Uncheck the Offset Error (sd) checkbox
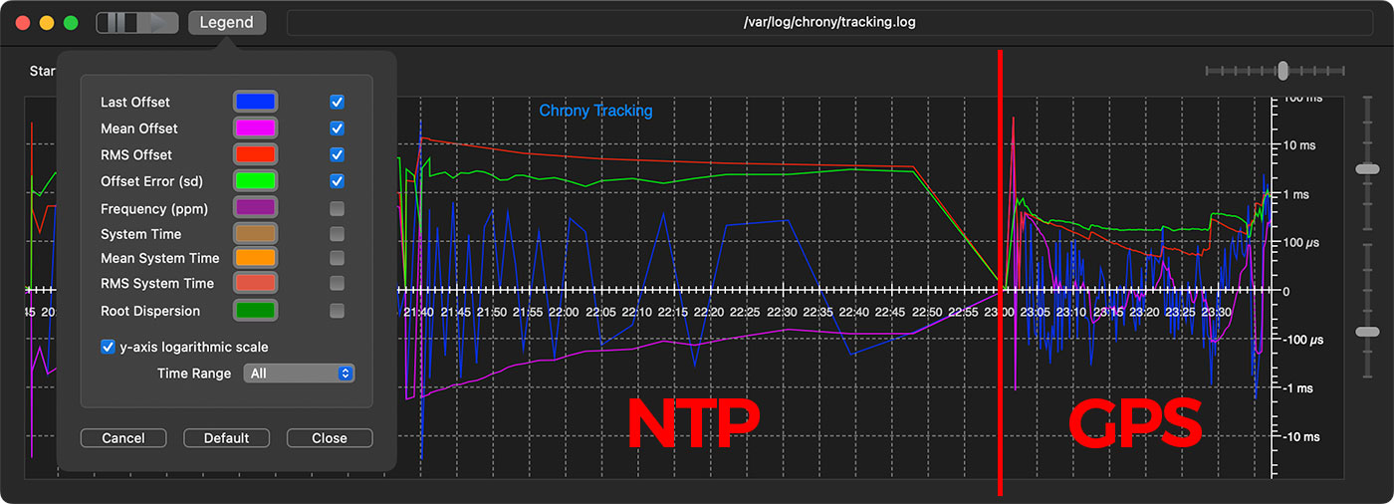The height and width of the screenshot is (504, 1394). coord(338,181)
